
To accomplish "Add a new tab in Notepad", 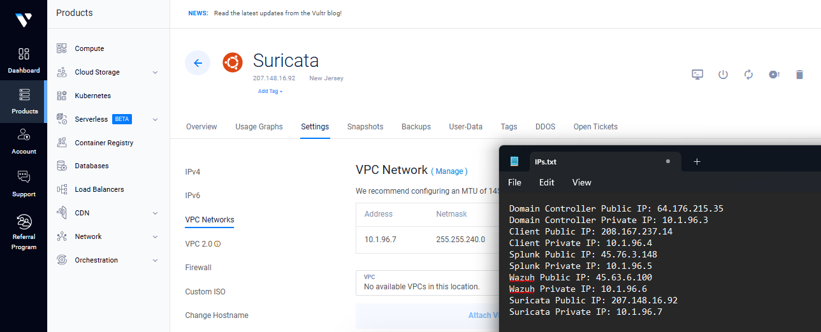I will (697, 162).
